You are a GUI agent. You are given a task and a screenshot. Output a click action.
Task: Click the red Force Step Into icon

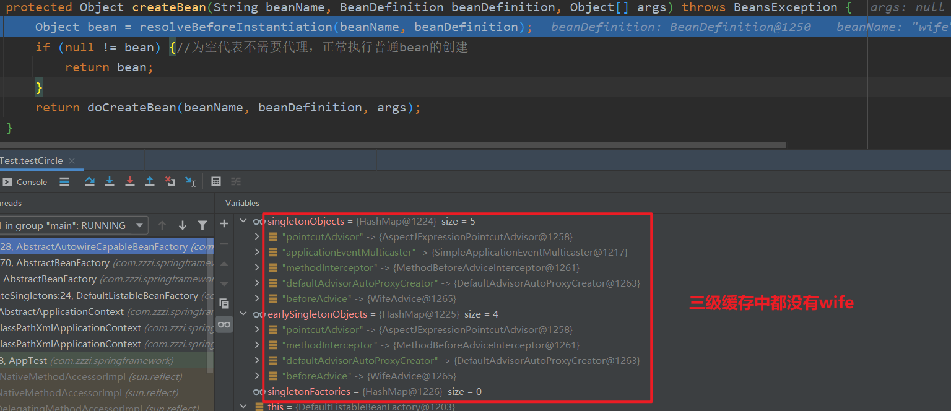coord(129,181)
